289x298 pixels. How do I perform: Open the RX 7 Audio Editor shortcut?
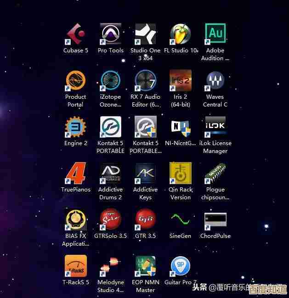pyautogui.click(x=146, y=80)
